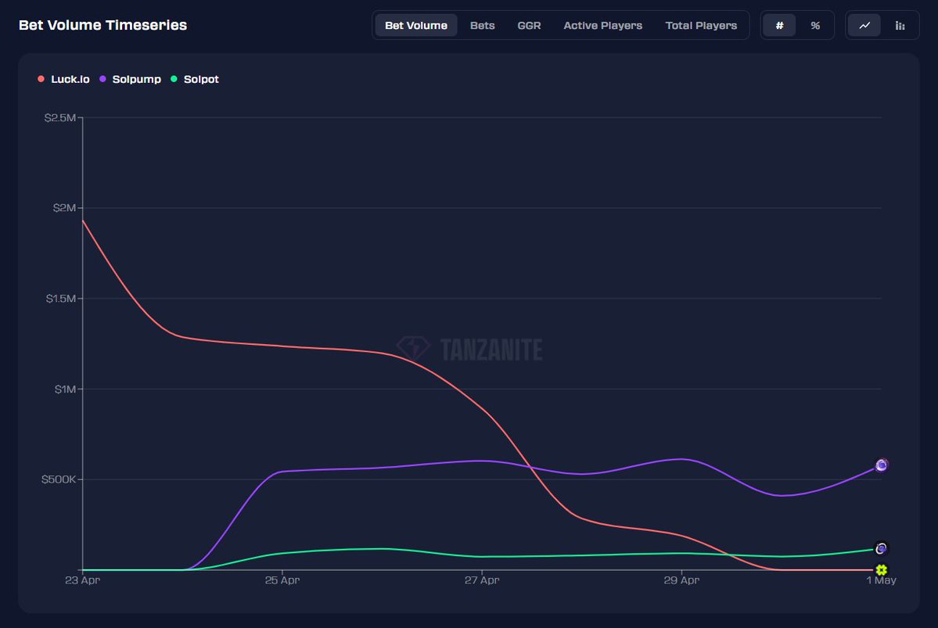Click the red Luck.io legend dot
The height and width of the screenshot is (628, 938).
41,79
